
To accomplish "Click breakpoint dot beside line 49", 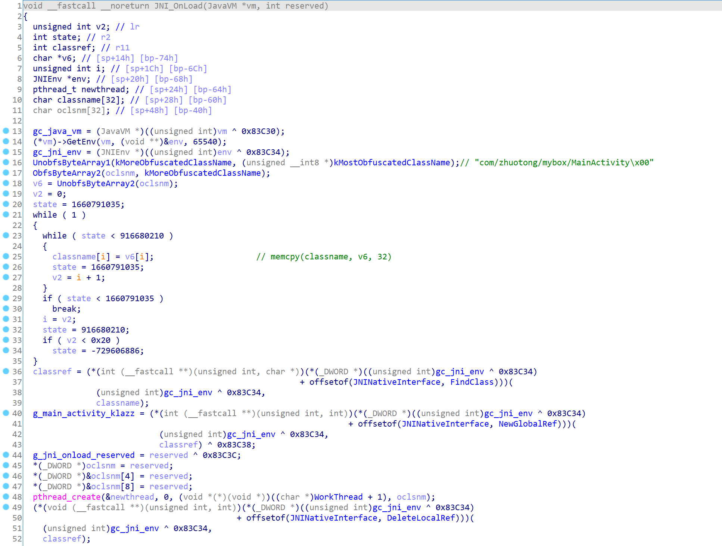I will coord(6,507).
